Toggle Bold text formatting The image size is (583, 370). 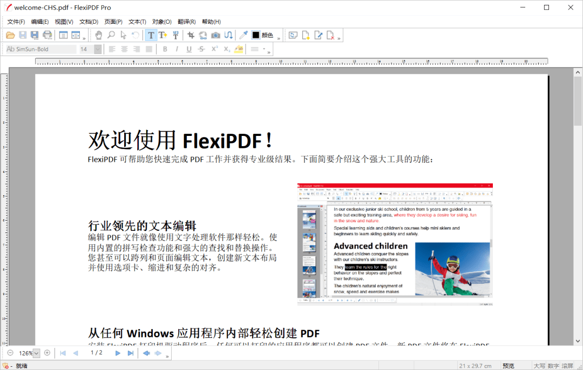pos(165,49)
